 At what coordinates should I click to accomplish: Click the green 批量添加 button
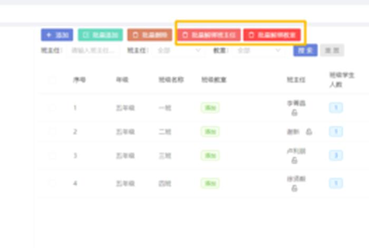(101, 35)
